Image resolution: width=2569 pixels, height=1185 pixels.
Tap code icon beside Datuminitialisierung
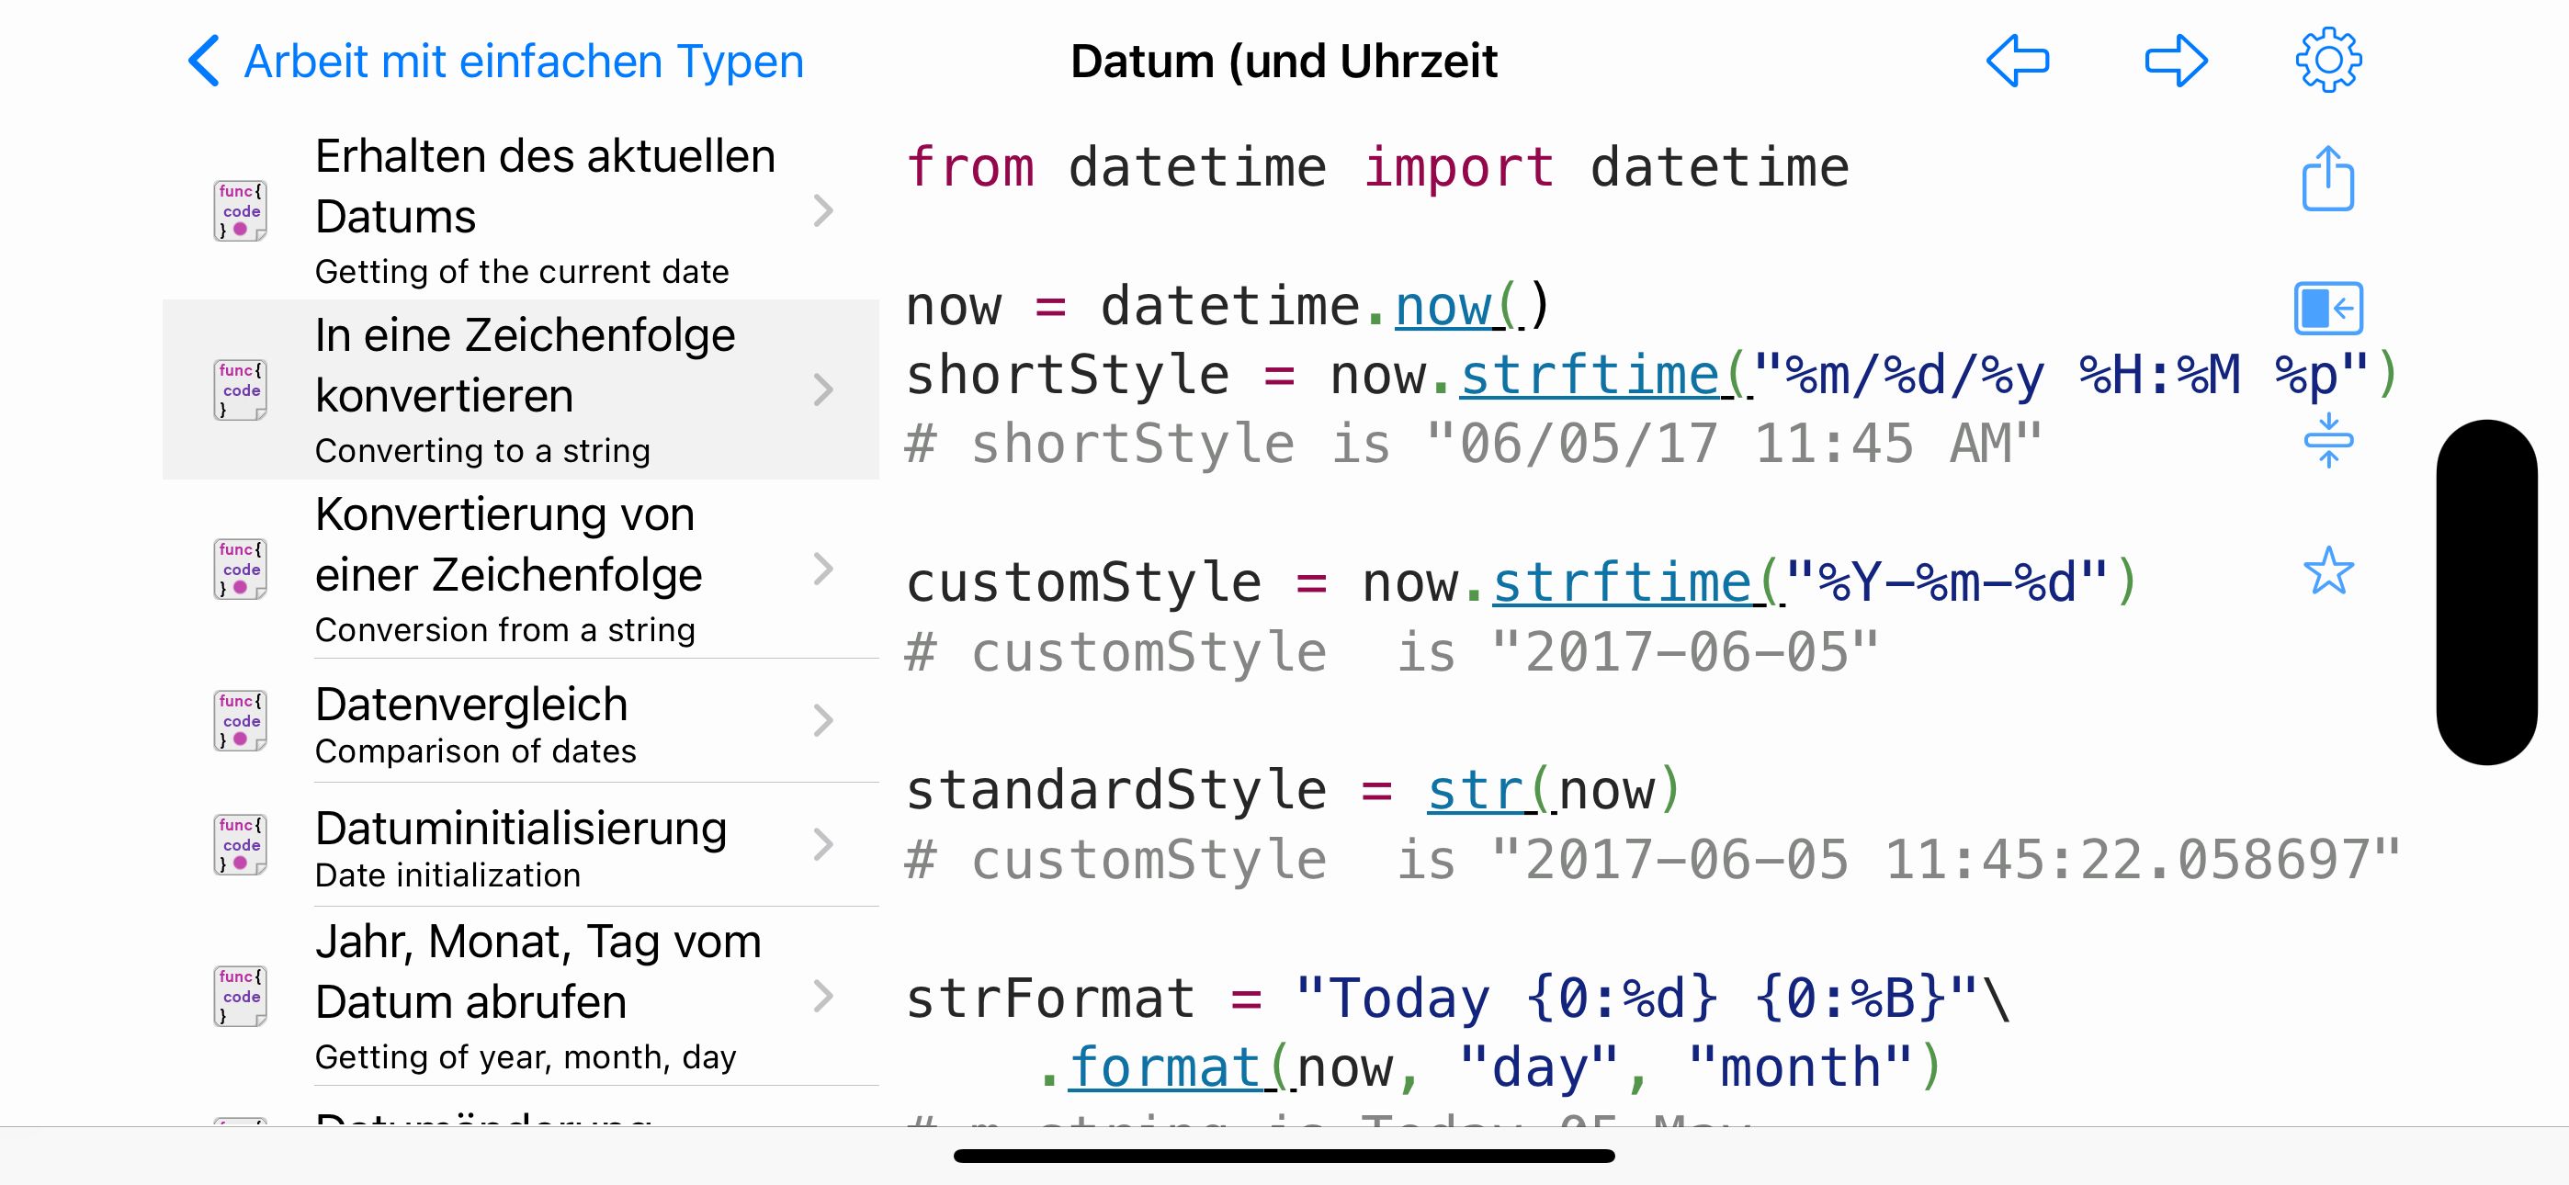(x=241, y=845)
